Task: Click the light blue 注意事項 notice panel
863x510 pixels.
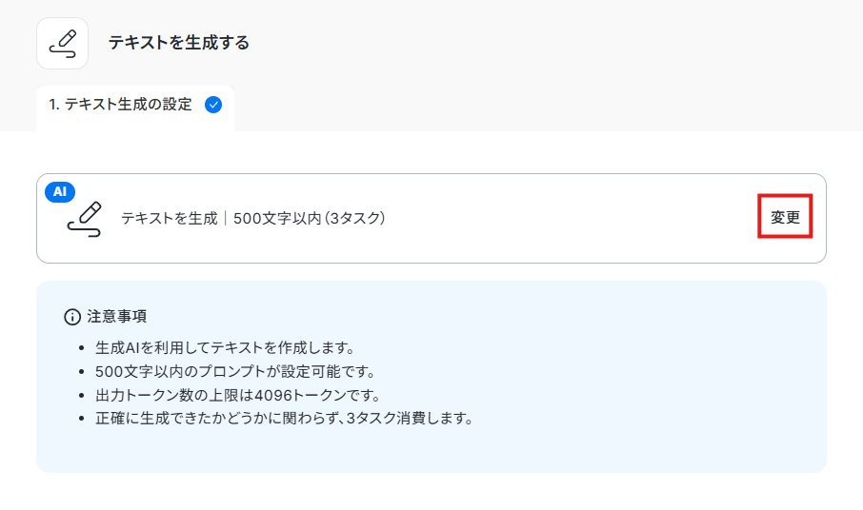Action: point(431,377)
